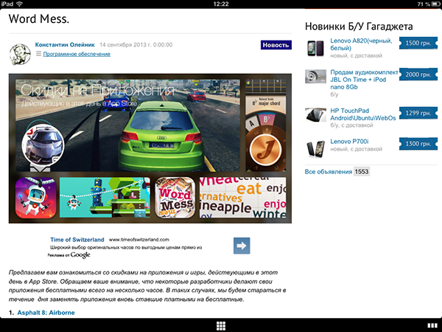
Task: Click the Word Mess. article title
Action: tap(39, 19)
